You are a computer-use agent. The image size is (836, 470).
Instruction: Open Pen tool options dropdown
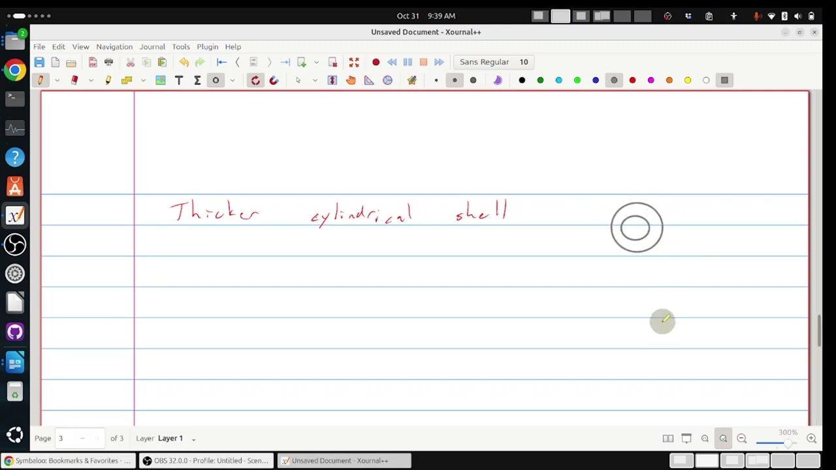coord(57,80)
